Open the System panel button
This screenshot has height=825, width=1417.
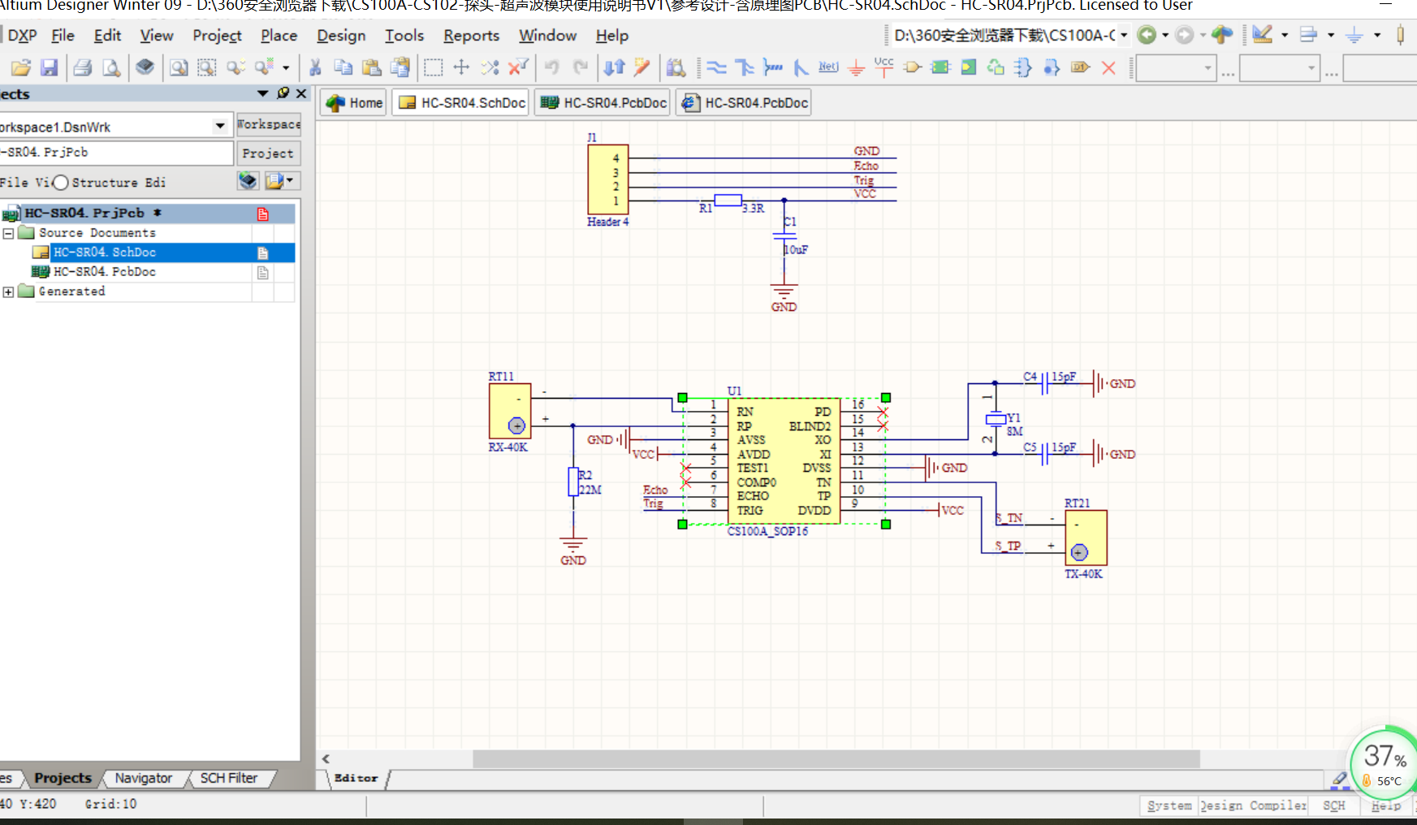[1169, 806]
